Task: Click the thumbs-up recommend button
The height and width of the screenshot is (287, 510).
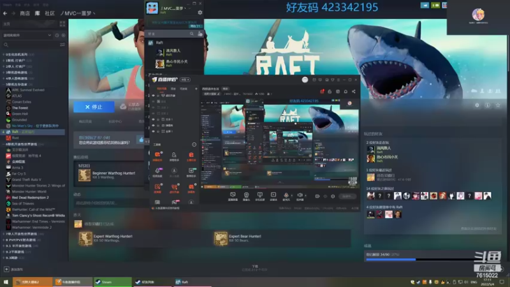Action: [x=141, y=140]
